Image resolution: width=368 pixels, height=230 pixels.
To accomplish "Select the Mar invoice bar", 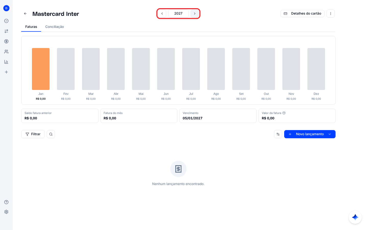I will tap(91, 69).
